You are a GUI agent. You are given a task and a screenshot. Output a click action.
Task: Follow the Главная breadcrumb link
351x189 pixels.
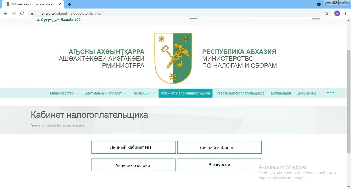tap(36, 126)
